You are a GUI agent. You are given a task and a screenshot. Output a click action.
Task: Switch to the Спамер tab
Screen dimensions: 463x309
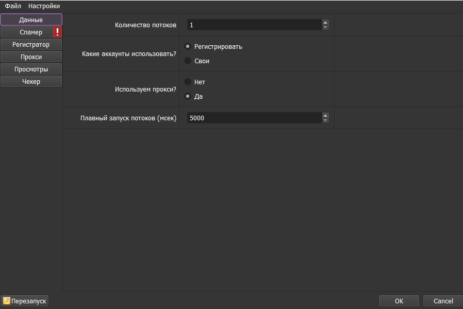click(x=27, y=32)
